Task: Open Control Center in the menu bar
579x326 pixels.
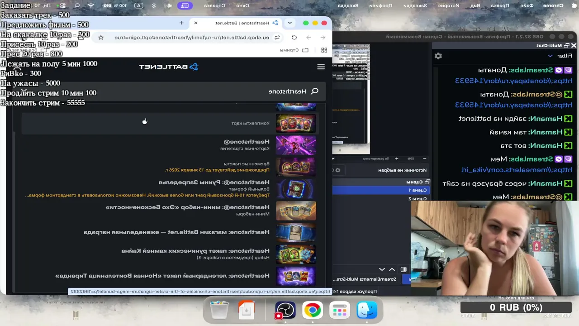Action: (x=62, y=5)
